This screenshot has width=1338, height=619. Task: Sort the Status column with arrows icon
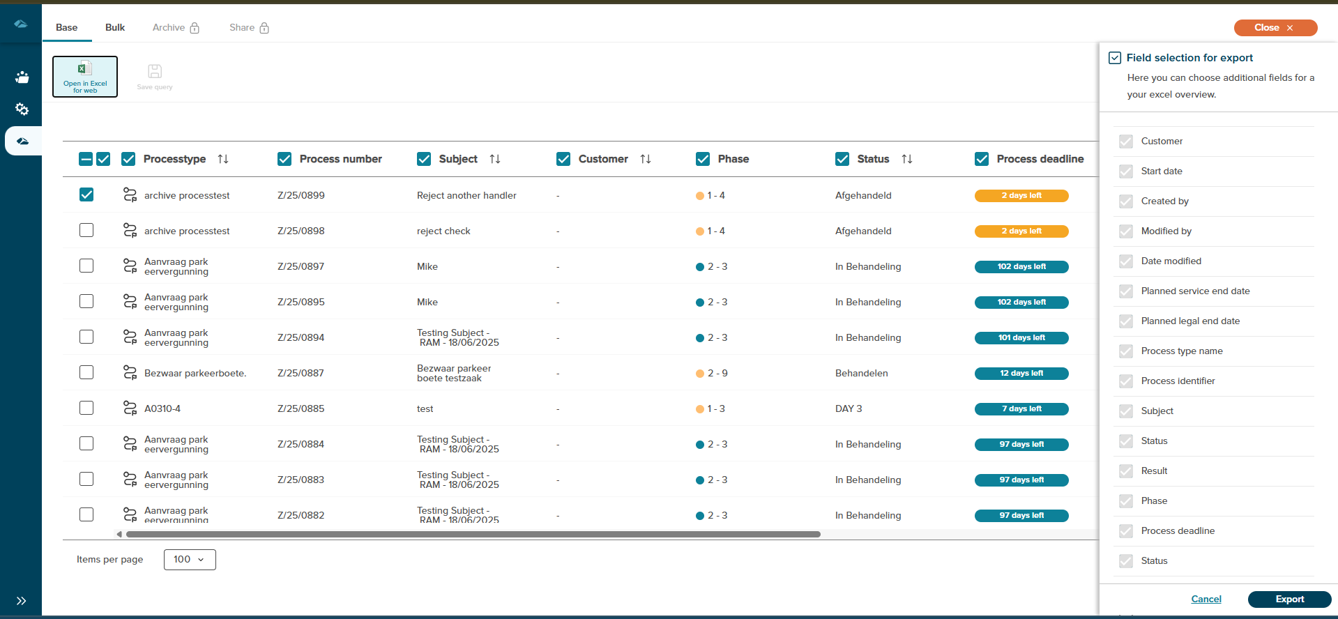click(x=907, y=159)
